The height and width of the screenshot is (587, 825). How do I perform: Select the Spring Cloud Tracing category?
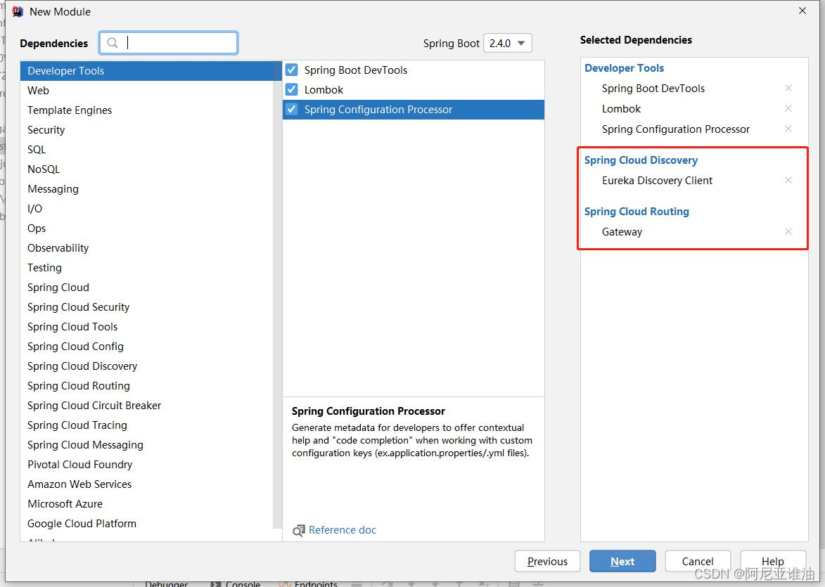(x=147, y=425)
